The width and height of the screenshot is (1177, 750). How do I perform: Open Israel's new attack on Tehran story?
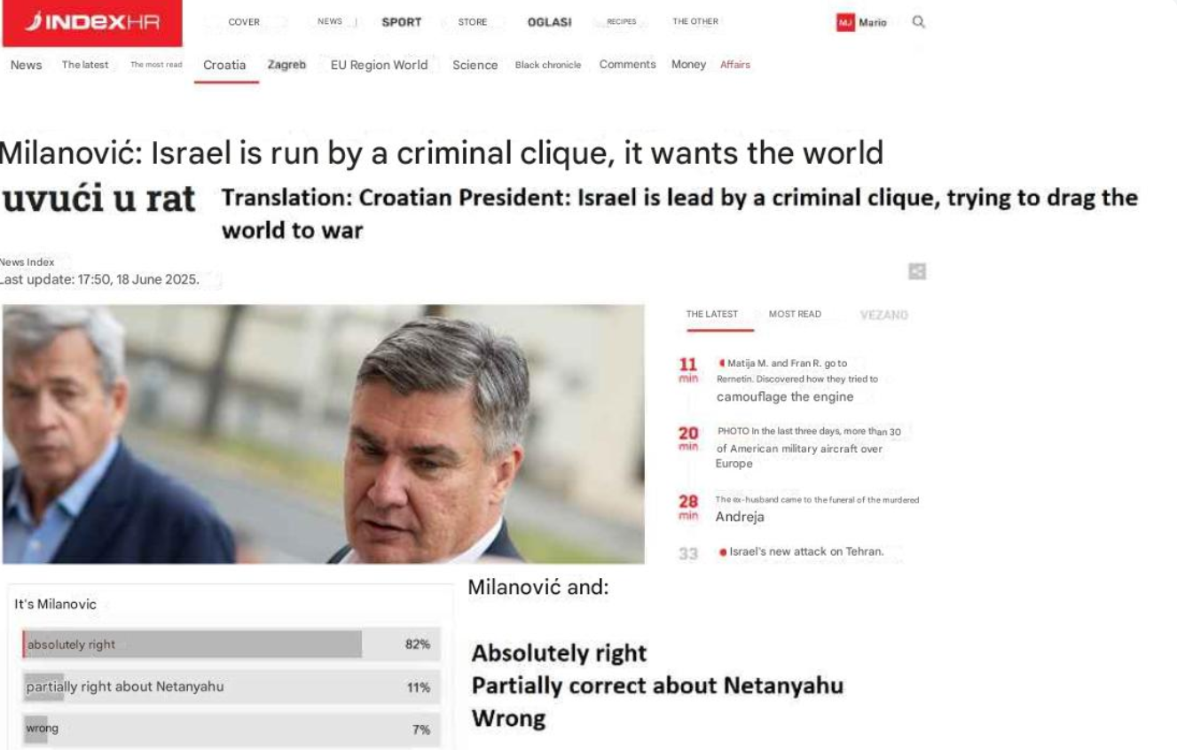[x=805, y=552]
